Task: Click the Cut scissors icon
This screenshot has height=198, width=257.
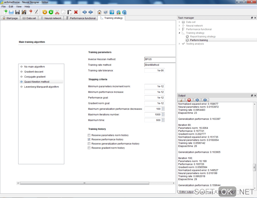Action: (x=57, y=12)
